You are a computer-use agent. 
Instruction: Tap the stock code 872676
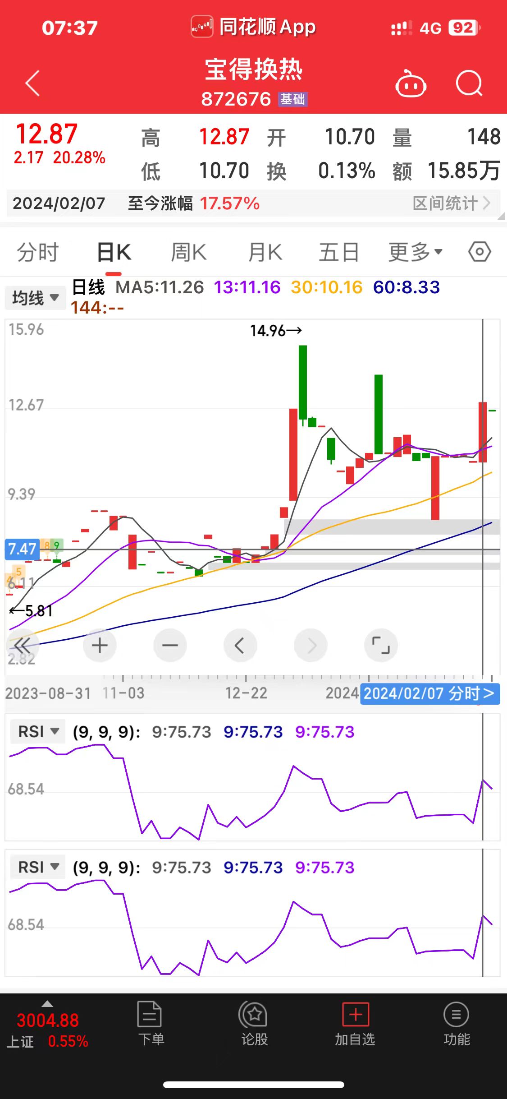[x=236, y=99]
